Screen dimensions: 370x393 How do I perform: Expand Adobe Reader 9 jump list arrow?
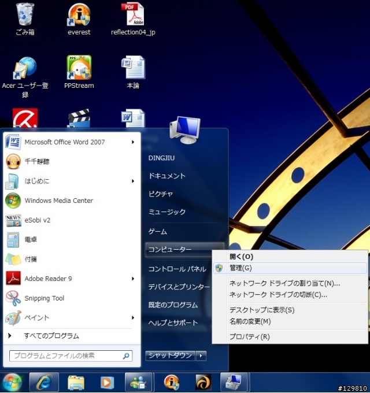133,279
